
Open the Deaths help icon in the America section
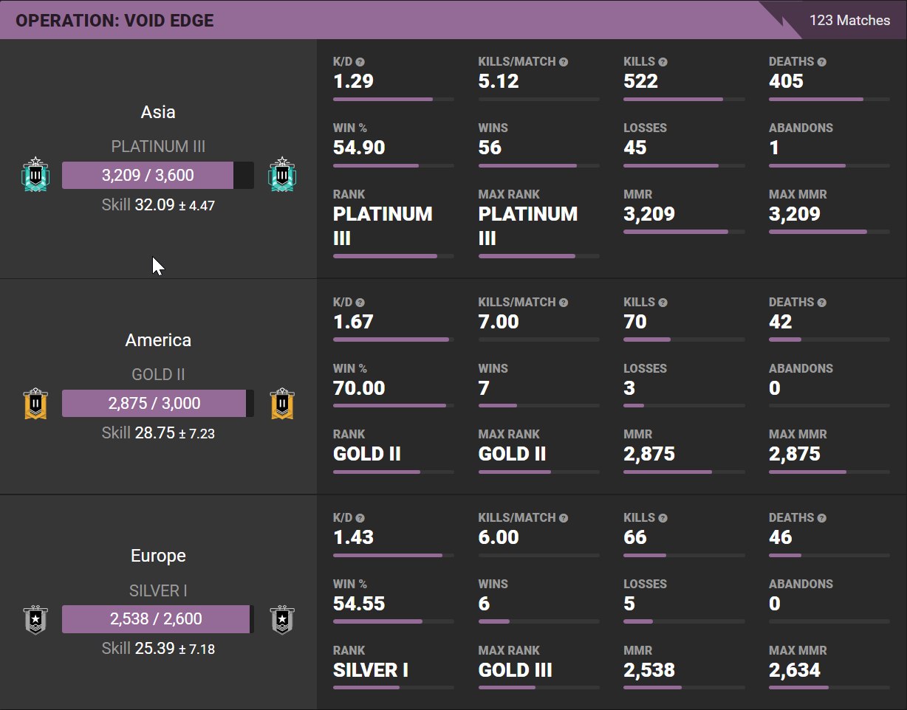821,303
